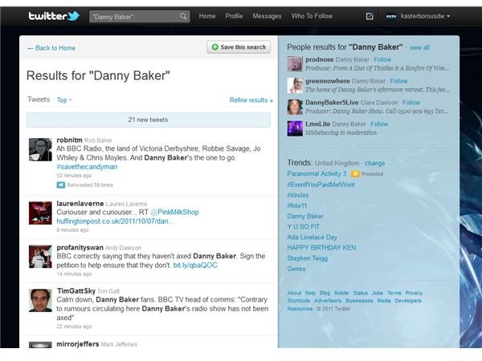
Task: Go to Home in the top navigation
Action: point(207,16)
